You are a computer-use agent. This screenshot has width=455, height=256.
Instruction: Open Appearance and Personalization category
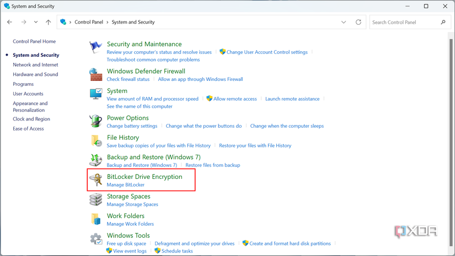[x=30, y=107]
